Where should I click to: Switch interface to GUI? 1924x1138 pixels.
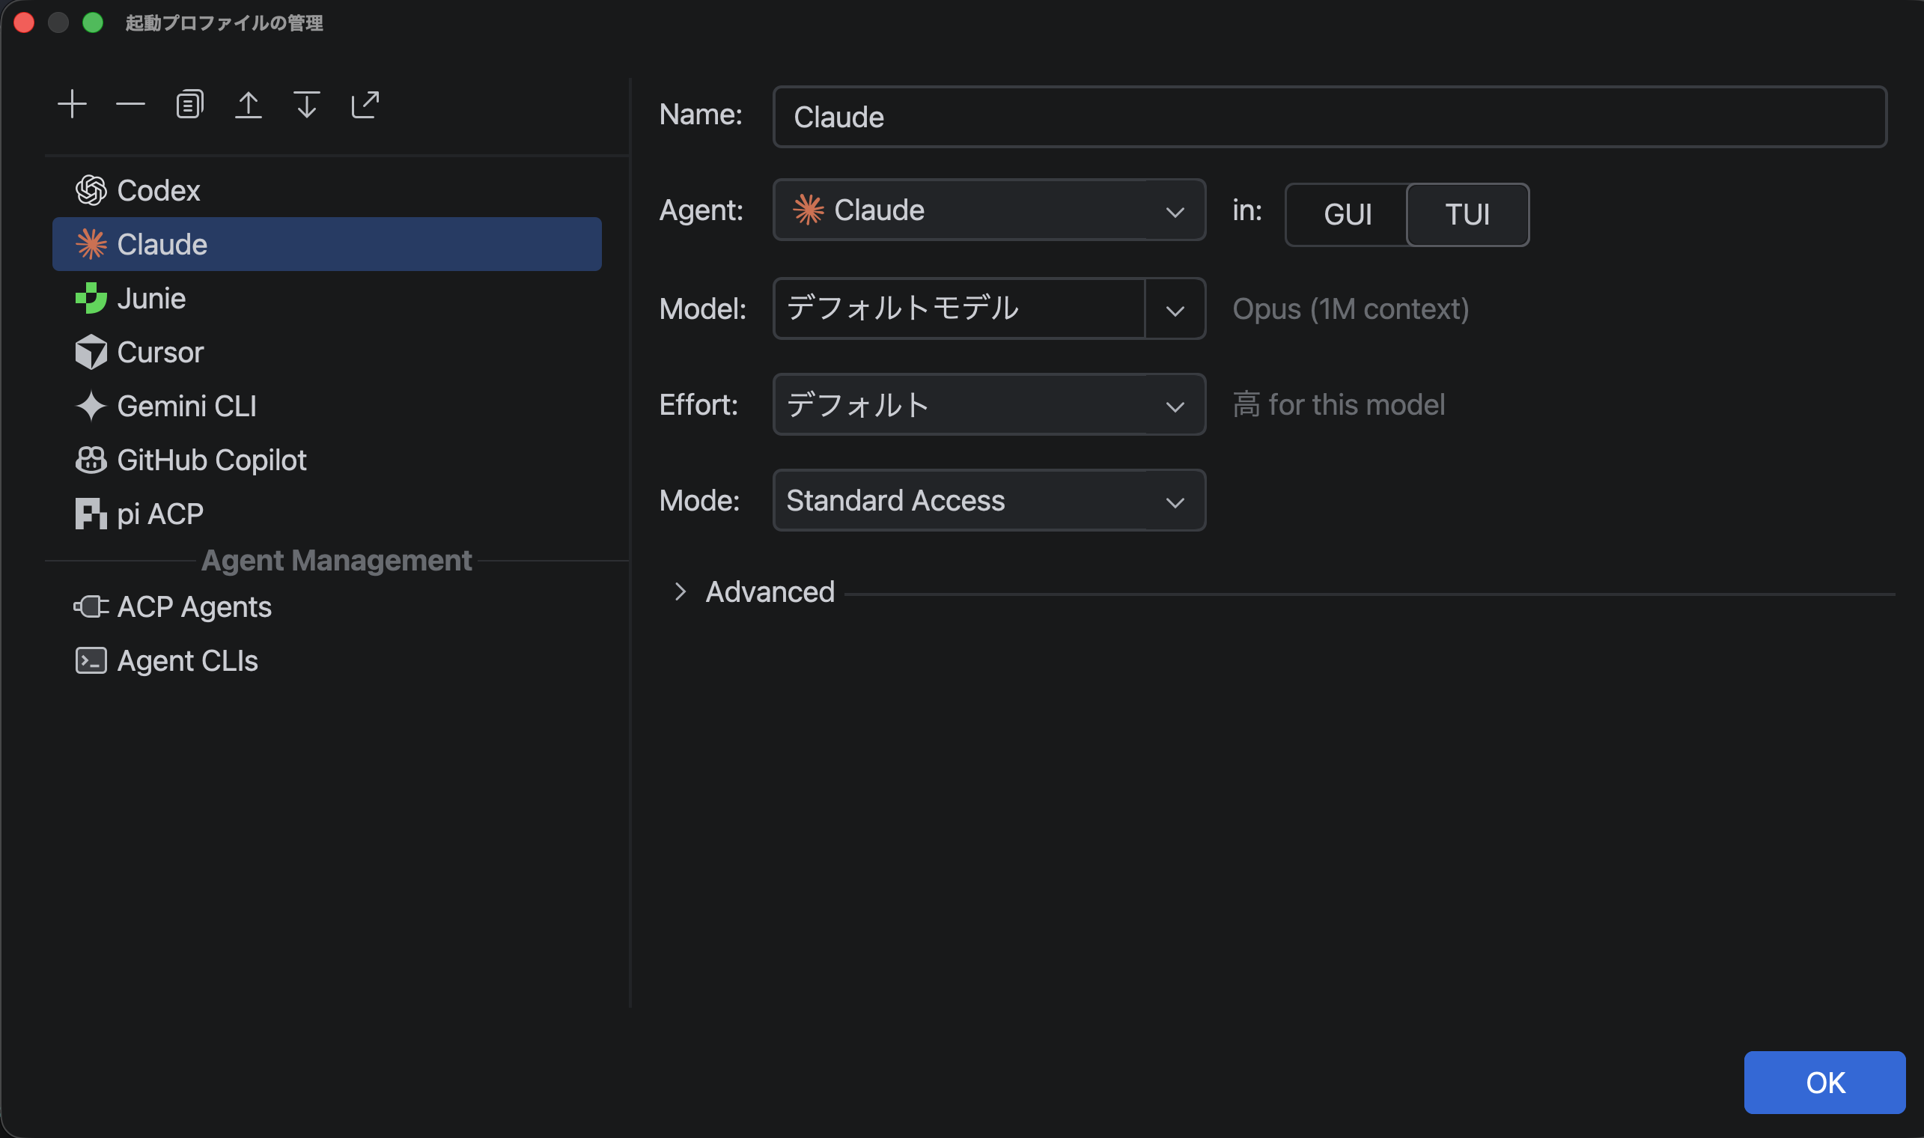point(1348,215)
